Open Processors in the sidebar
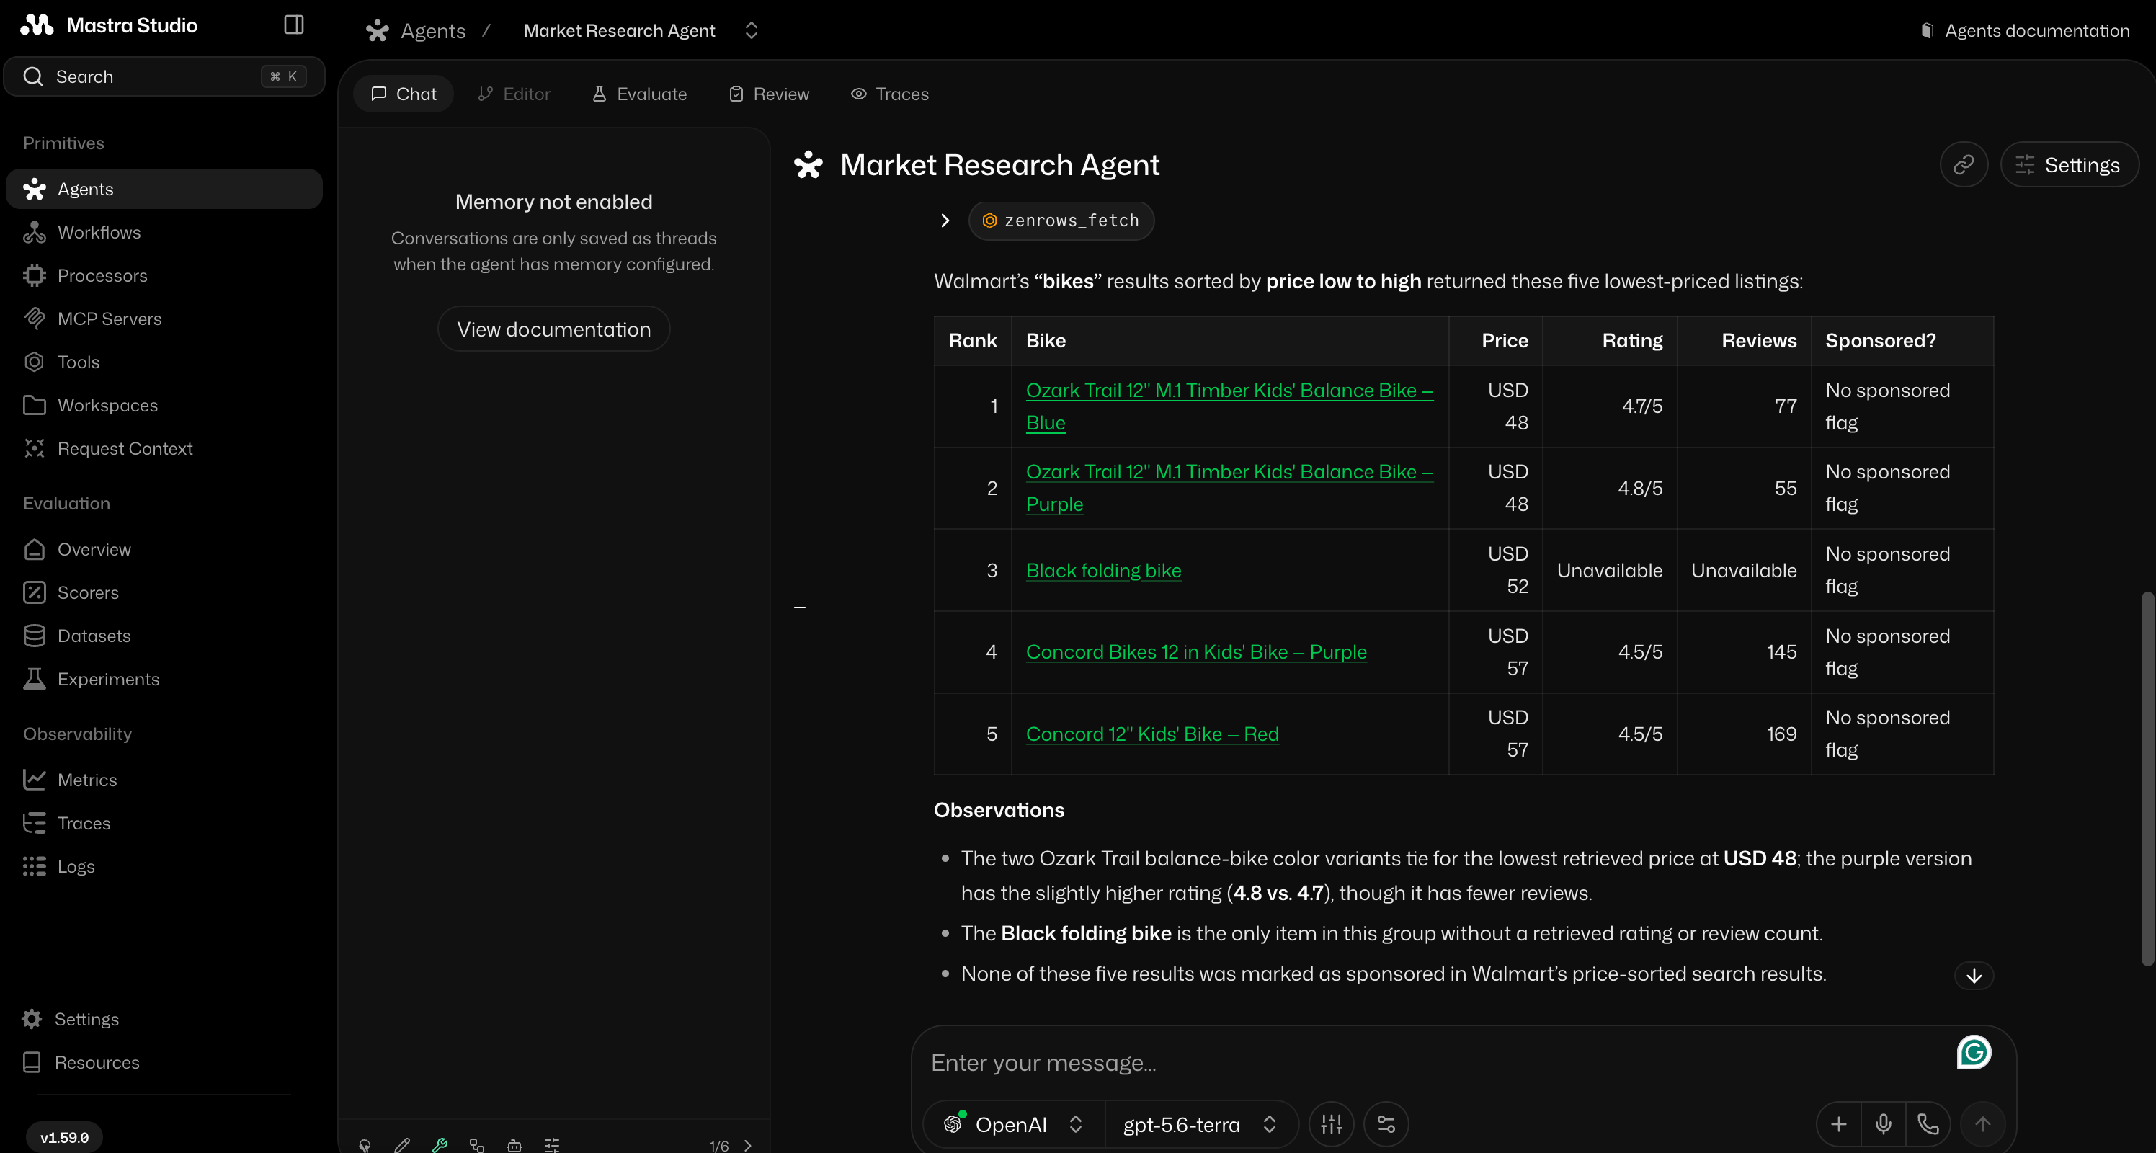 [164, 275]
